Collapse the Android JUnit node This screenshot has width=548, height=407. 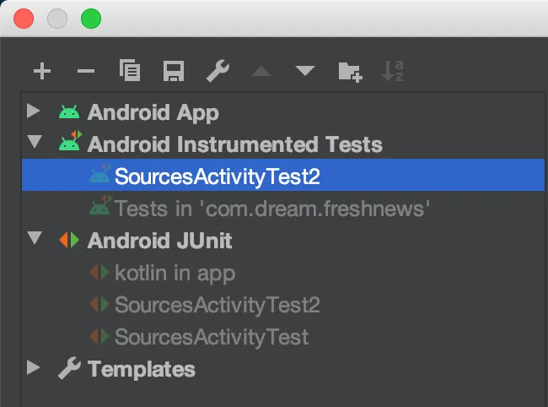point(34,240)
